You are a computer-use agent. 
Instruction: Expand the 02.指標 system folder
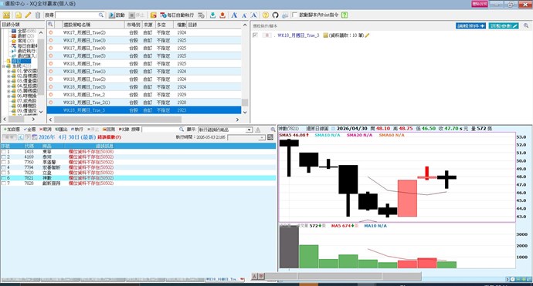pyautogui.click(x=8, y=76)
